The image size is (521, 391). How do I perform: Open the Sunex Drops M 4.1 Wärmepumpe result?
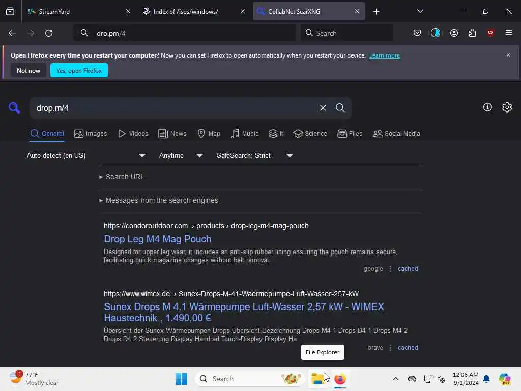click(x=244, y=312)
